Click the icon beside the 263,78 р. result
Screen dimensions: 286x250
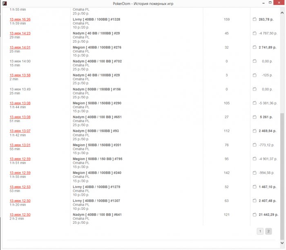pyautogui.click(x=254, y=19)
